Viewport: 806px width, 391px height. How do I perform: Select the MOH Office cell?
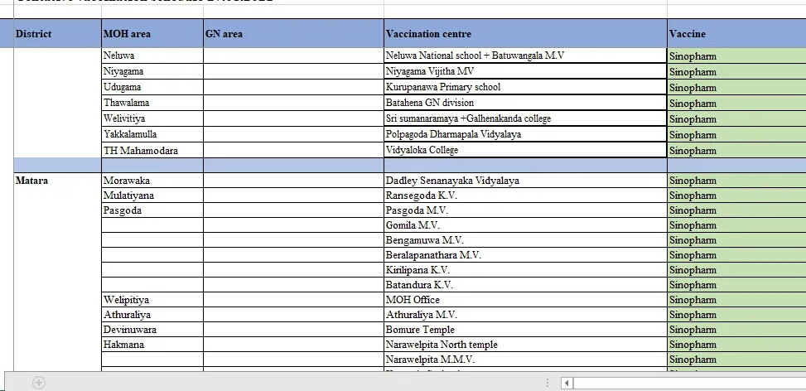pyautogui.click(x=525, y=300)
